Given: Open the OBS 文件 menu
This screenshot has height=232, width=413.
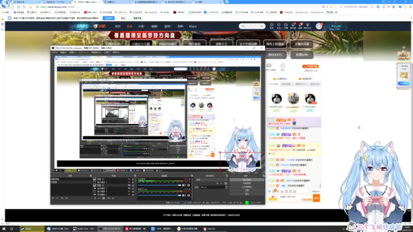Looking at the screenshot, I should click(x=55, y=53).
